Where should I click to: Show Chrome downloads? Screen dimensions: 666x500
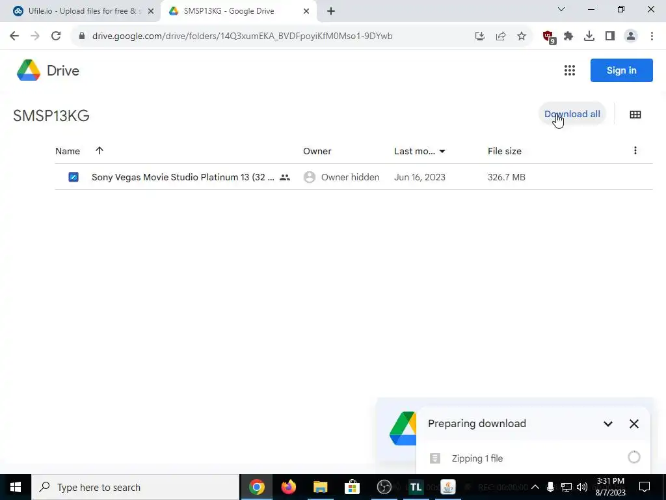pos(589,36)
